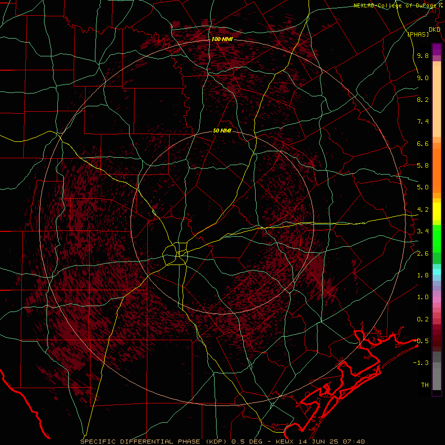Click the legend value '9.0'

(x=423, y=78)
